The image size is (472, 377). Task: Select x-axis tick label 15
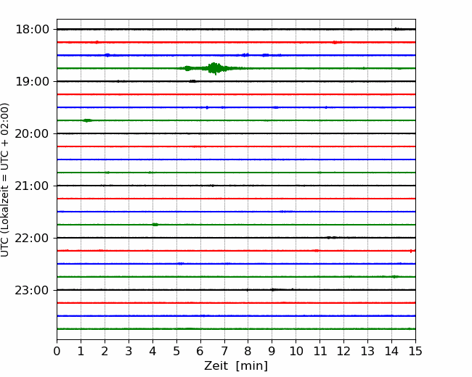(415, 351)
